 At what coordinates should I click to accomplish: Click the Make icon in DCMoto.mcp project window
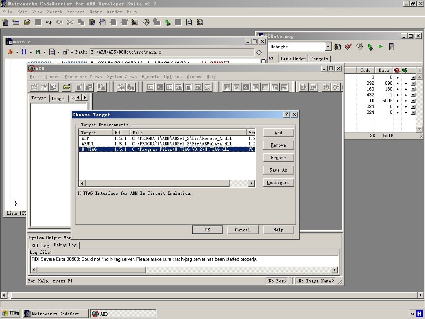[x=359, y=47]
